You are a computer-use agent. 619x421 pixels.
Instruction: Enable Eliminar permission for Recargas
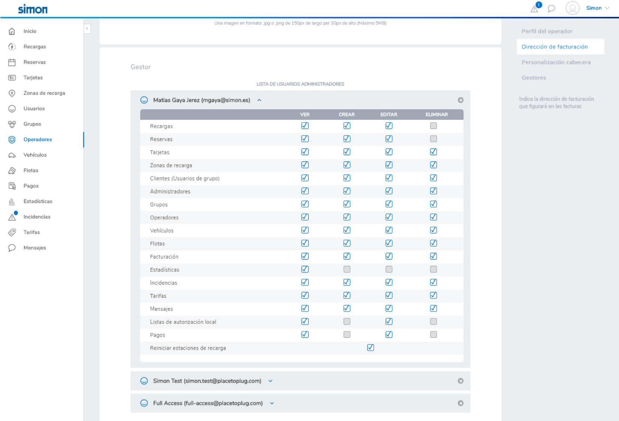point(434,126)
